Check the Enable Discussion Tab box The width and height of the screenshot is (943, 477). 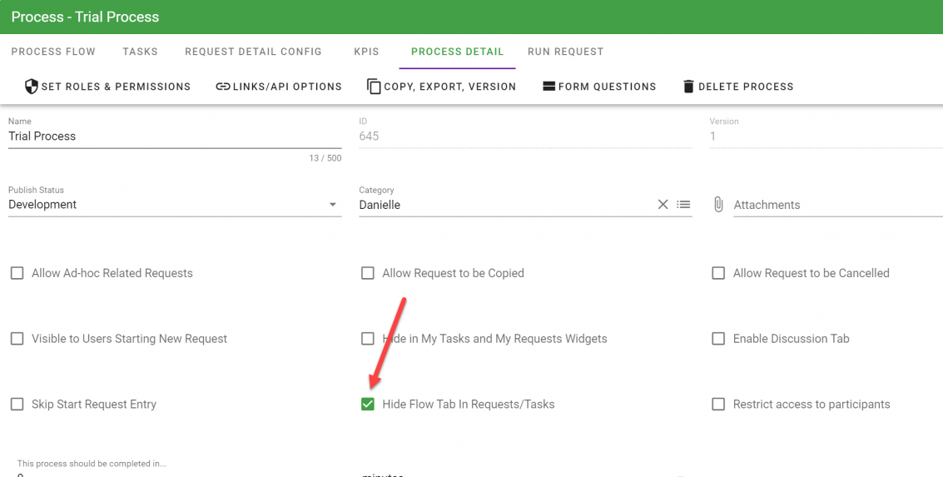pyautogui.click(x=718, y=339)
